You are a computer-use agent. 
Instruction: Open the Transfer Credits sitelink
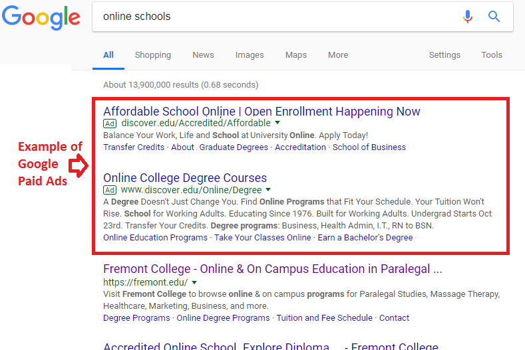pyautogui.click(x=134, y=147)
